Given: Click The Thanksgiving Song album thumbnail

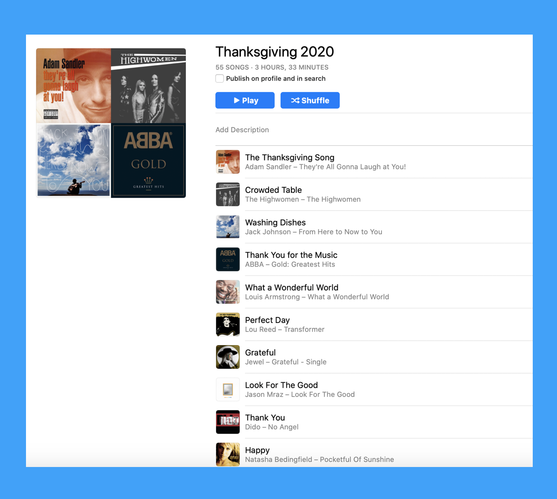Looking at the screenshot, I should coord(228,162).
